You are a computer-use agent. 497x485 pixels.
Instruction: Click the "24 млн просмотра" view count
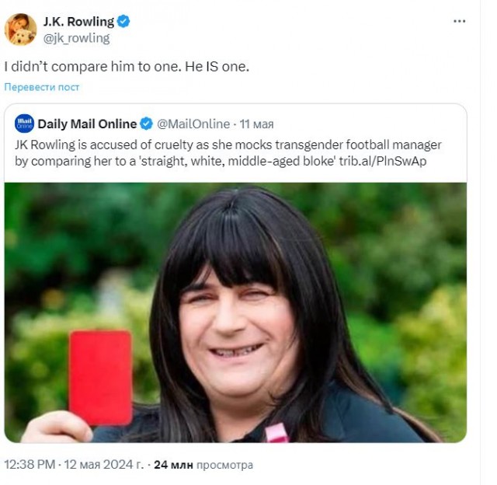[203, 465]
